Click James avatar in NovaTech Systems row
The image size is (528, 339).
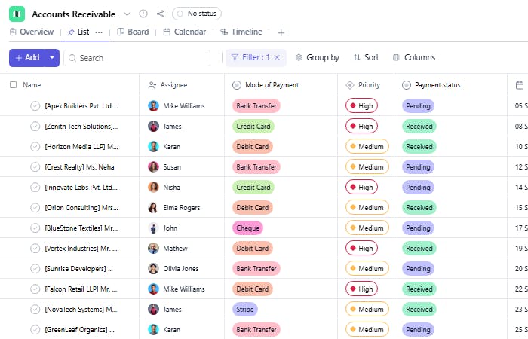[153, 310]
